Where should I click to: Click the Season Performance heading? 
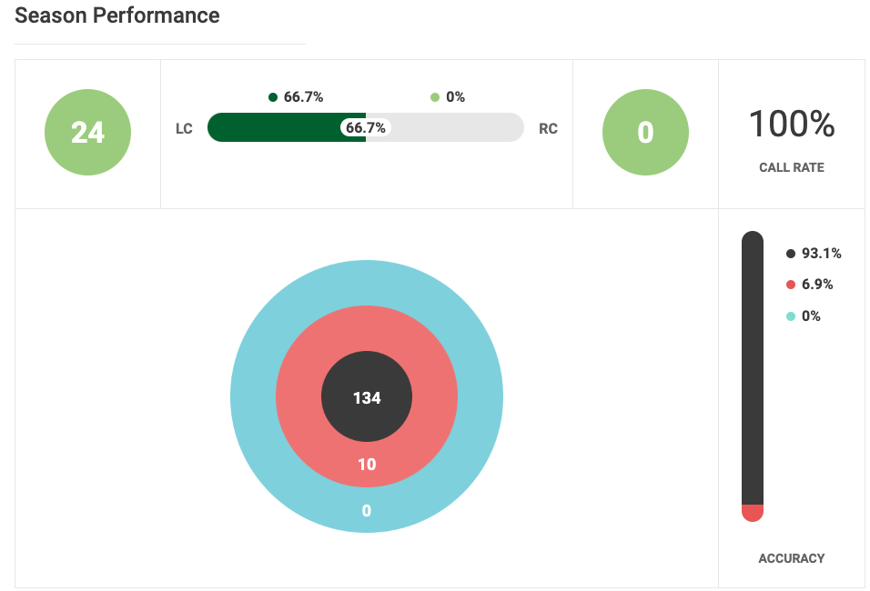point(117,15)
